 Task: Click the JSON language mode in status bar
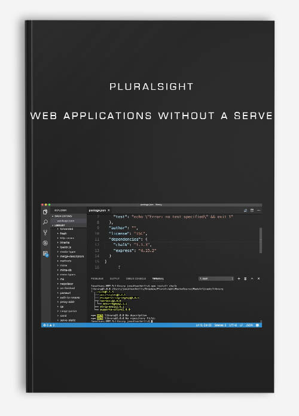[x=249, y=325]
